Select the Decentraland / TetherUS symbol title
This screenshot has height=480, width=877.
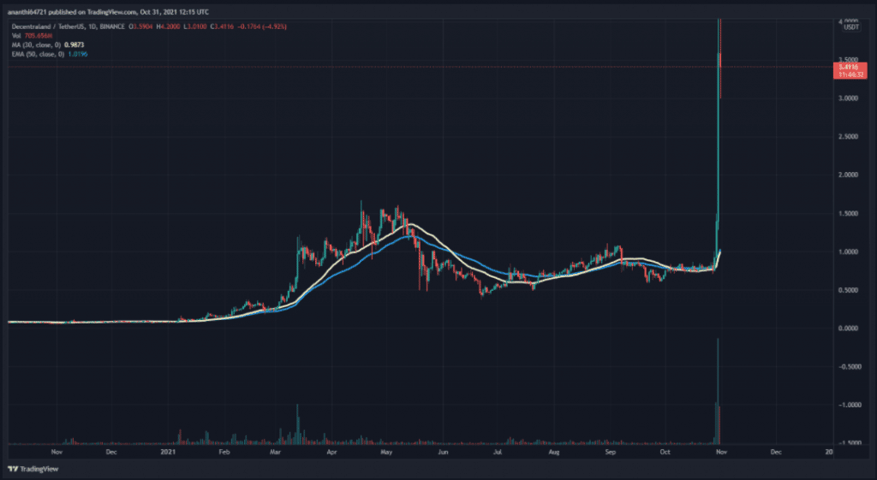tap(51, 27)
